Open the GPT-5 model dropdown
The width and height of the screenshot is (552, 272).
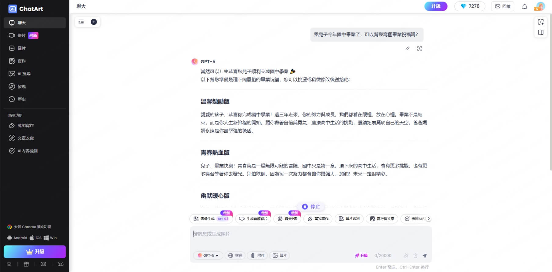point(208,255)
